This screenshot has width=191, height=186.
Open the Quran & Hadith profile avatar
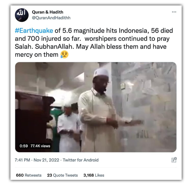point(22,15)
